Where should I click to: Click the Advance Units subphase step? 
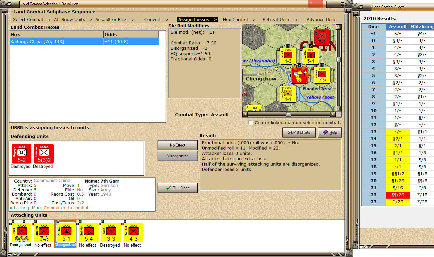321,19
